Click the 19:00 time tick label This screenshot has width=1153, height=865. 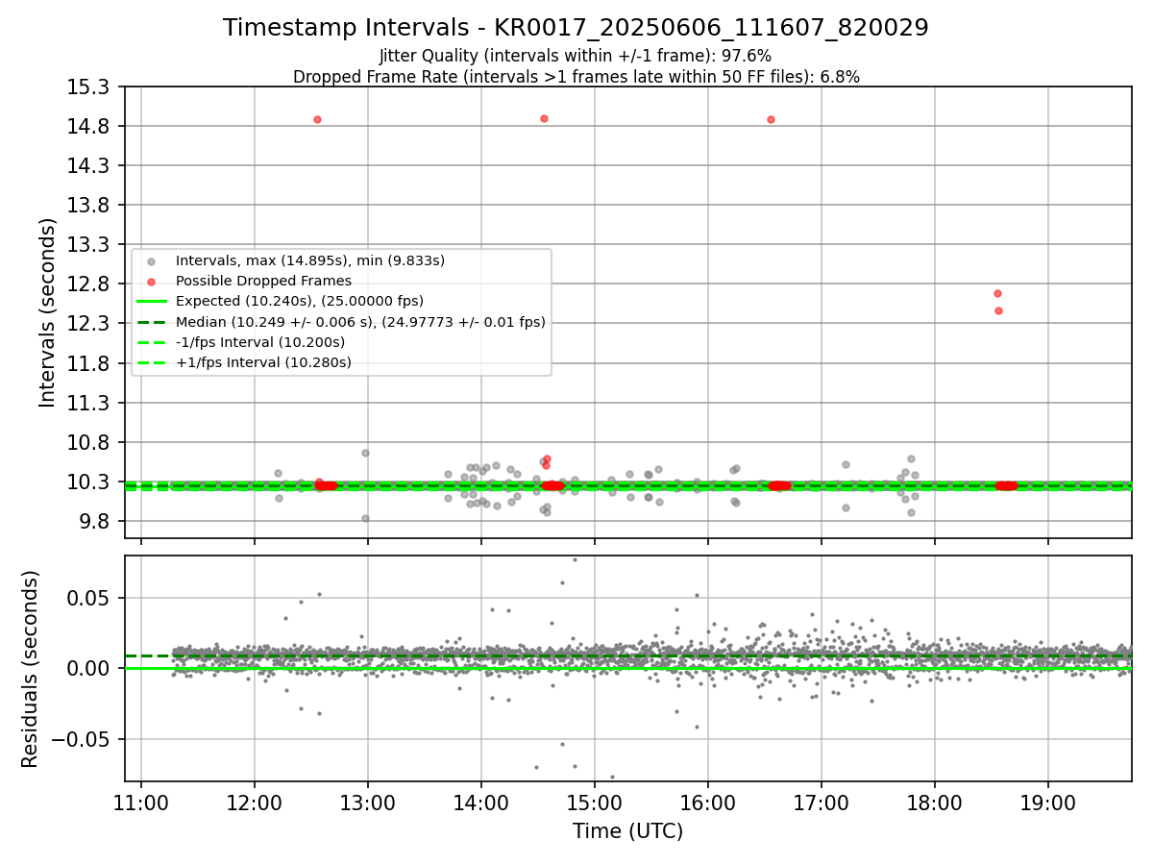(x=1047, y=802)
